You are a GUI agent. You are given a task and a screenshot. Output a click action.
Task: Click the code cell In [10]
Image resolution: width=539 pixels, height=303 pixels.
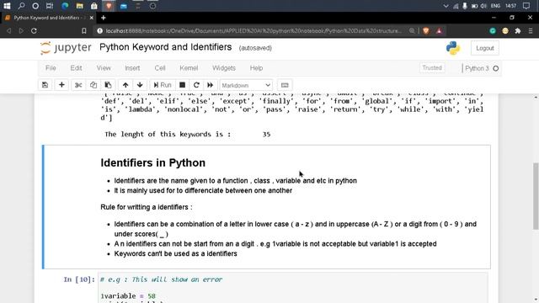(x=293, y=288)
